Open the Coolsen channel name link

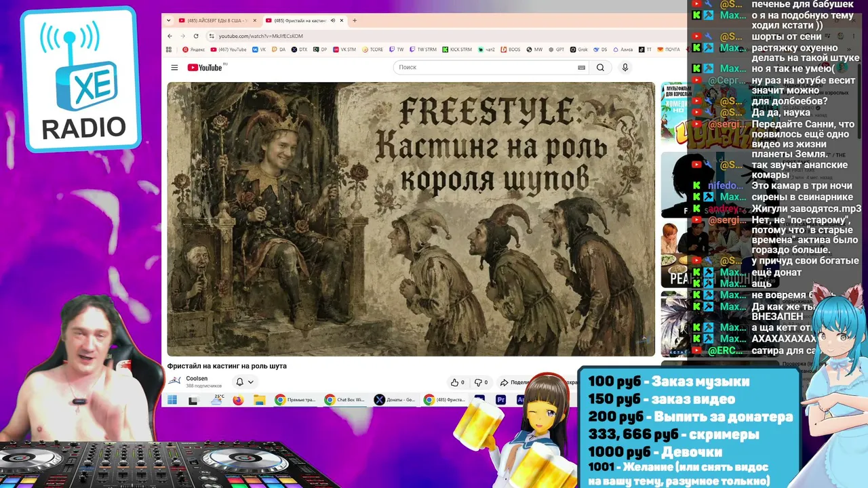coord(197,379)
